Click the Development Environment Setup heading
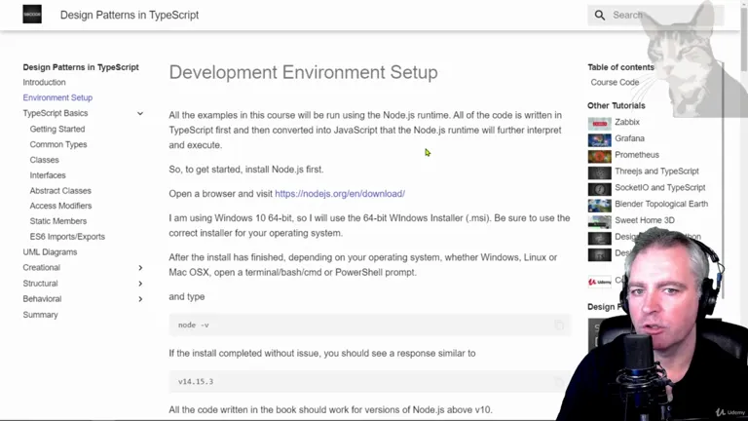Image resolution: width=748 pixels, height=421 pixels. (303, 72)
